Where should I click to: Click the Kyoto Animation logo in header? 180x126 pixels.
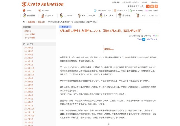(x=42, y=4)
